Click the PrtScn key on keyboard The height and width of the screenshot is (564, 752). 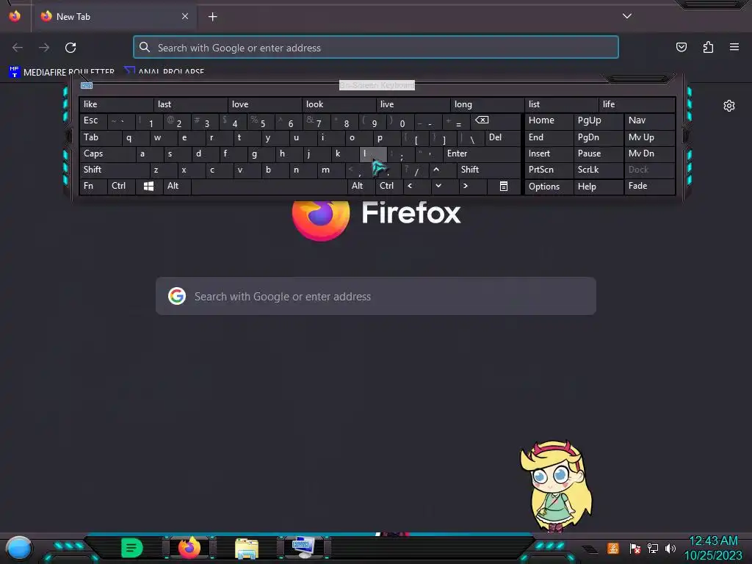click(549, 170)
